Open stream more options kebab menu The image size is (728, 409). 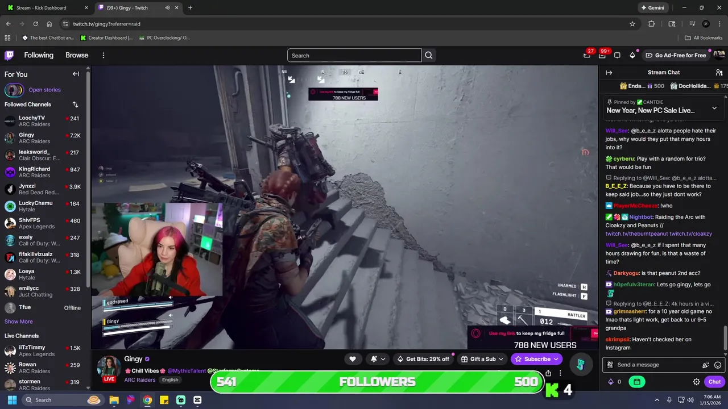560,373
